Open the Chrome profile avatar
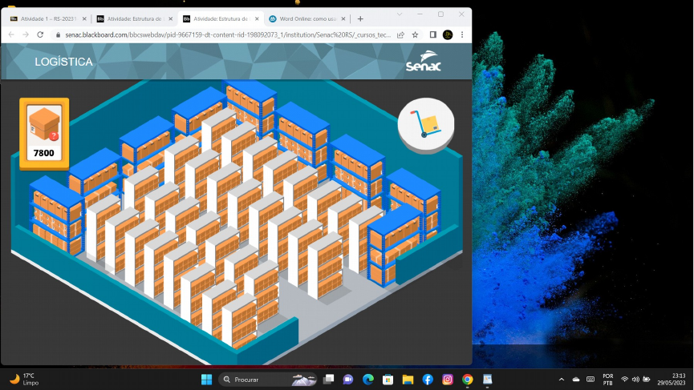The image size is (694, 390). coord(448,34)
